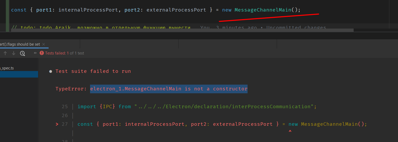Open the test history clock icon
Viewport: 398px width, 142px height.
(23, 53)
